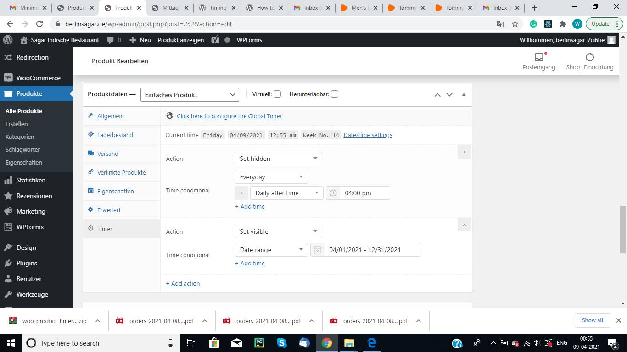Open the Plugins menu in sidebar
Viewport: 627px width, 352px height.
tap(37, 263)
